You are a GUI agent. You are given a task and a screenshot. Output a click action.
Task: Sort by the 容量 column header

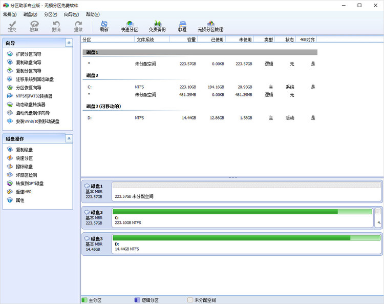pos(183,39)
